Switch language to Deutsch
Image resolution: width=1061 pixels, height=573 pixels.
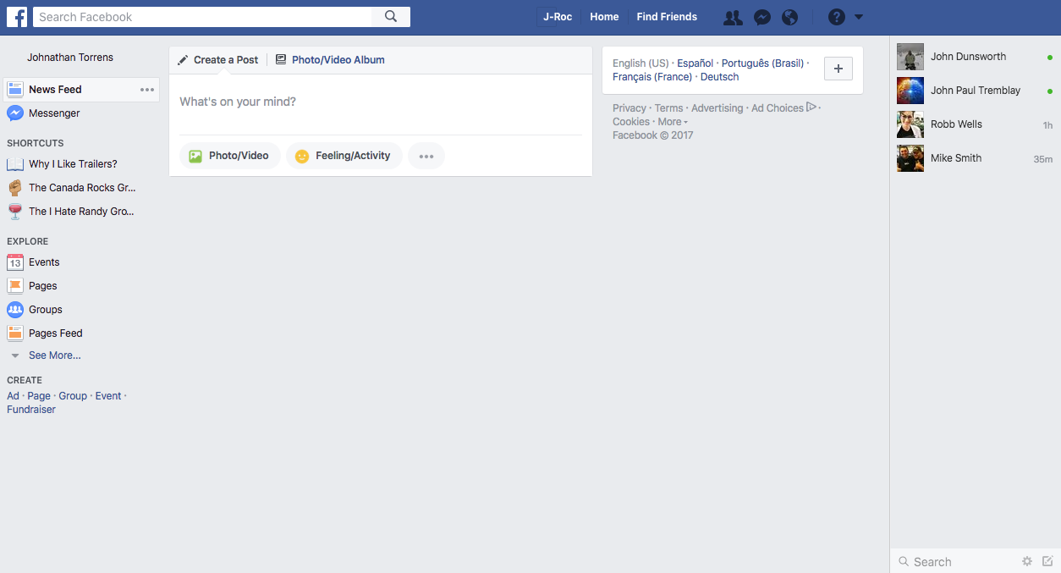(x=720, y=77)
